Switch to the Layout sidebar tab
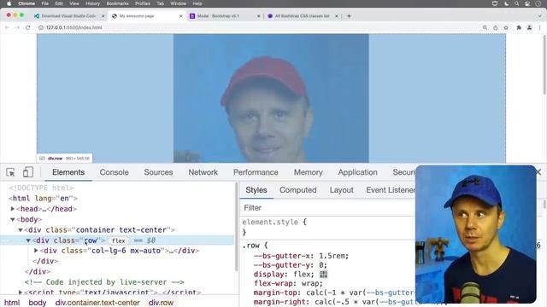The image size is (547, 307). [342, 190]
